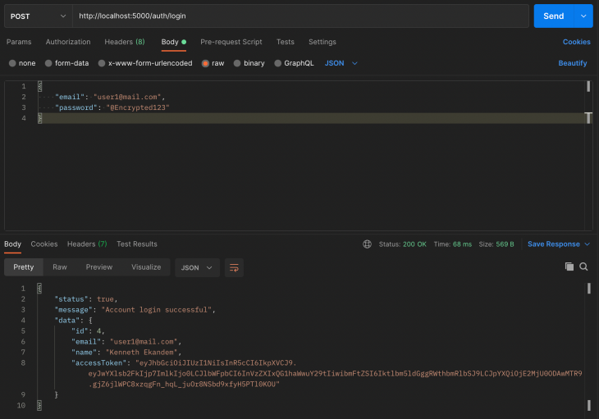Screen dimensions: 599x419
Task: Choose the GraphQL body type
Action: [278, 63]
